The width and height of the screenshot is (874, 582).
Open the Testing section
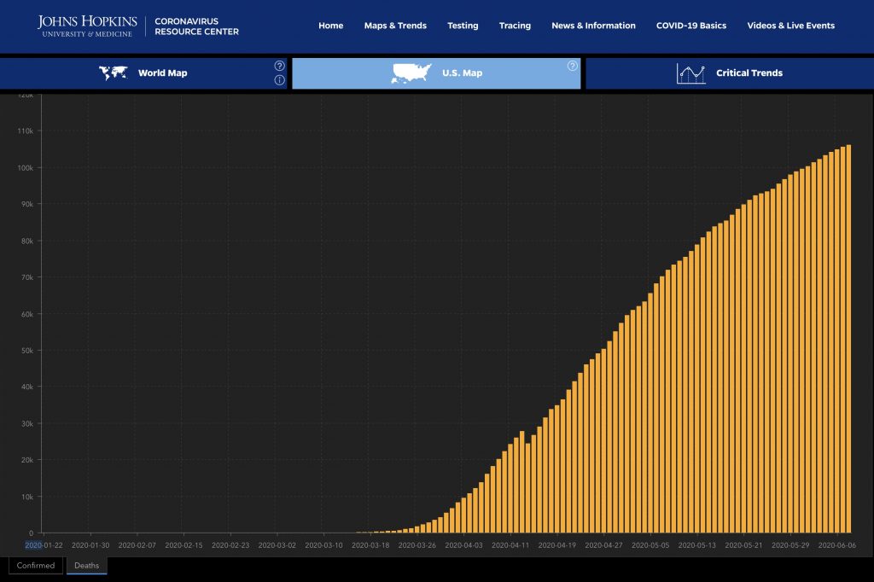coord(463,26)
